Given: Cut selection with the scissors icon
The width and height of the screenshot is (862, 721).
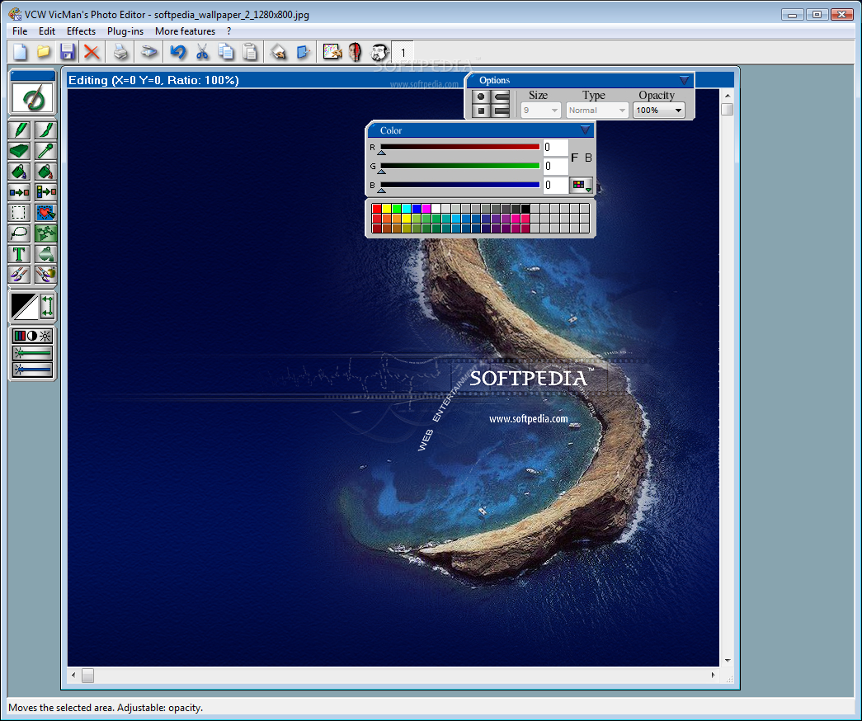Looking at the screenshot, I should [202, 52].
